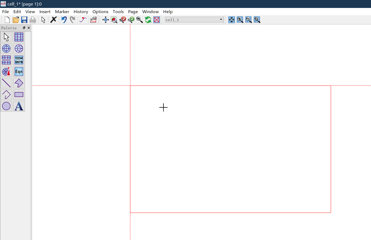
Task: Select the rectangle drawing tool
Action: (19, 95)
